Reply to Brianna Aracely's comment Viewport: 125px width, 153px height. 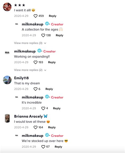tap(52, 127)
